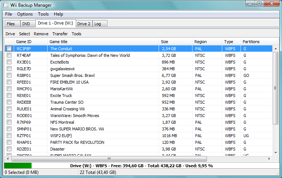Sort by the Game title column header
Image resolution: width=282 pixels, height=178 pixels.
[103, 42]
